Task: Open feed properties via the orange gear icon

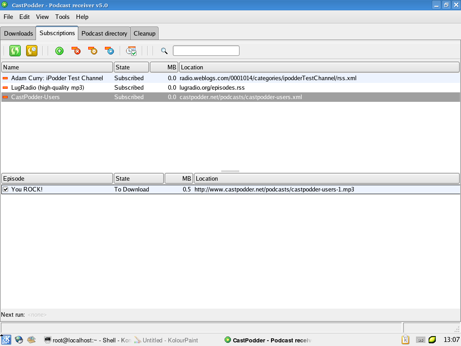Action: tap(93, 51)
